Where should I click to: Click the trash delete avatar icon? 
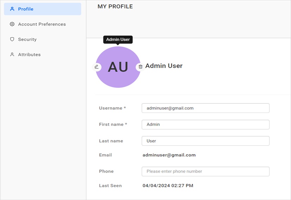140,67
